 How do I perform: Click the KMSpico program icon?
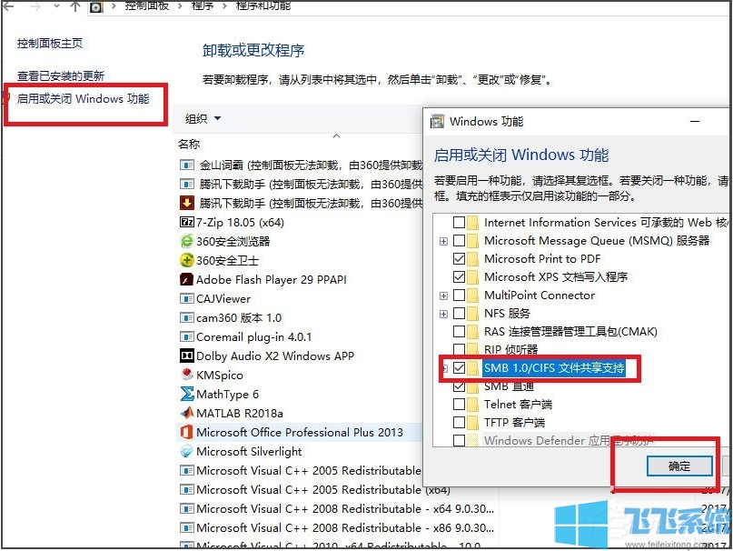[189, 375]
